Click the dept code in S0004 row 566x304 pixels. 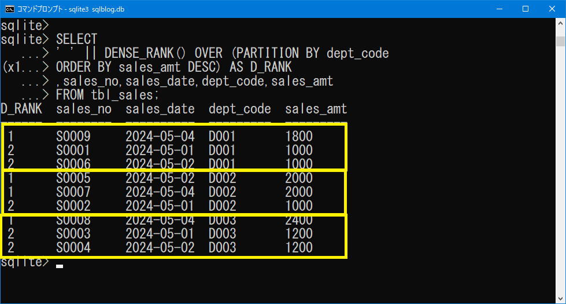click(222, 247)
